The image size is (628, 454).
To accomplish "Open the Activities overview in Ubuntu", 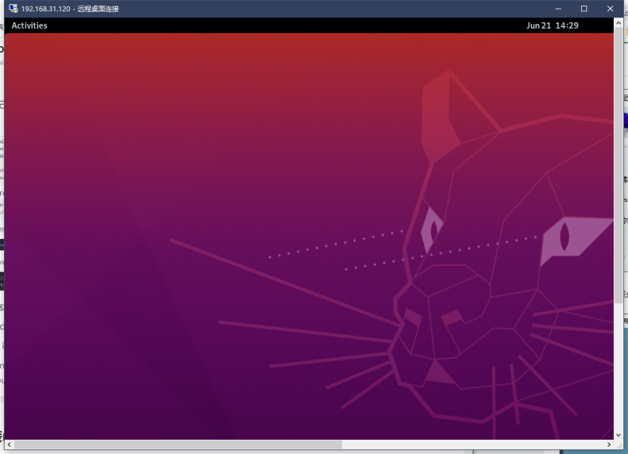I will [x=29, y=25].
